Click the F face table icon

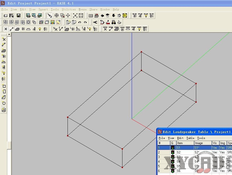[x=67, y=29]
